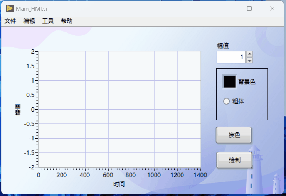The image size is (286, 196).
Task: Close the Main_HMI.vi window
Action: point(272,8)
